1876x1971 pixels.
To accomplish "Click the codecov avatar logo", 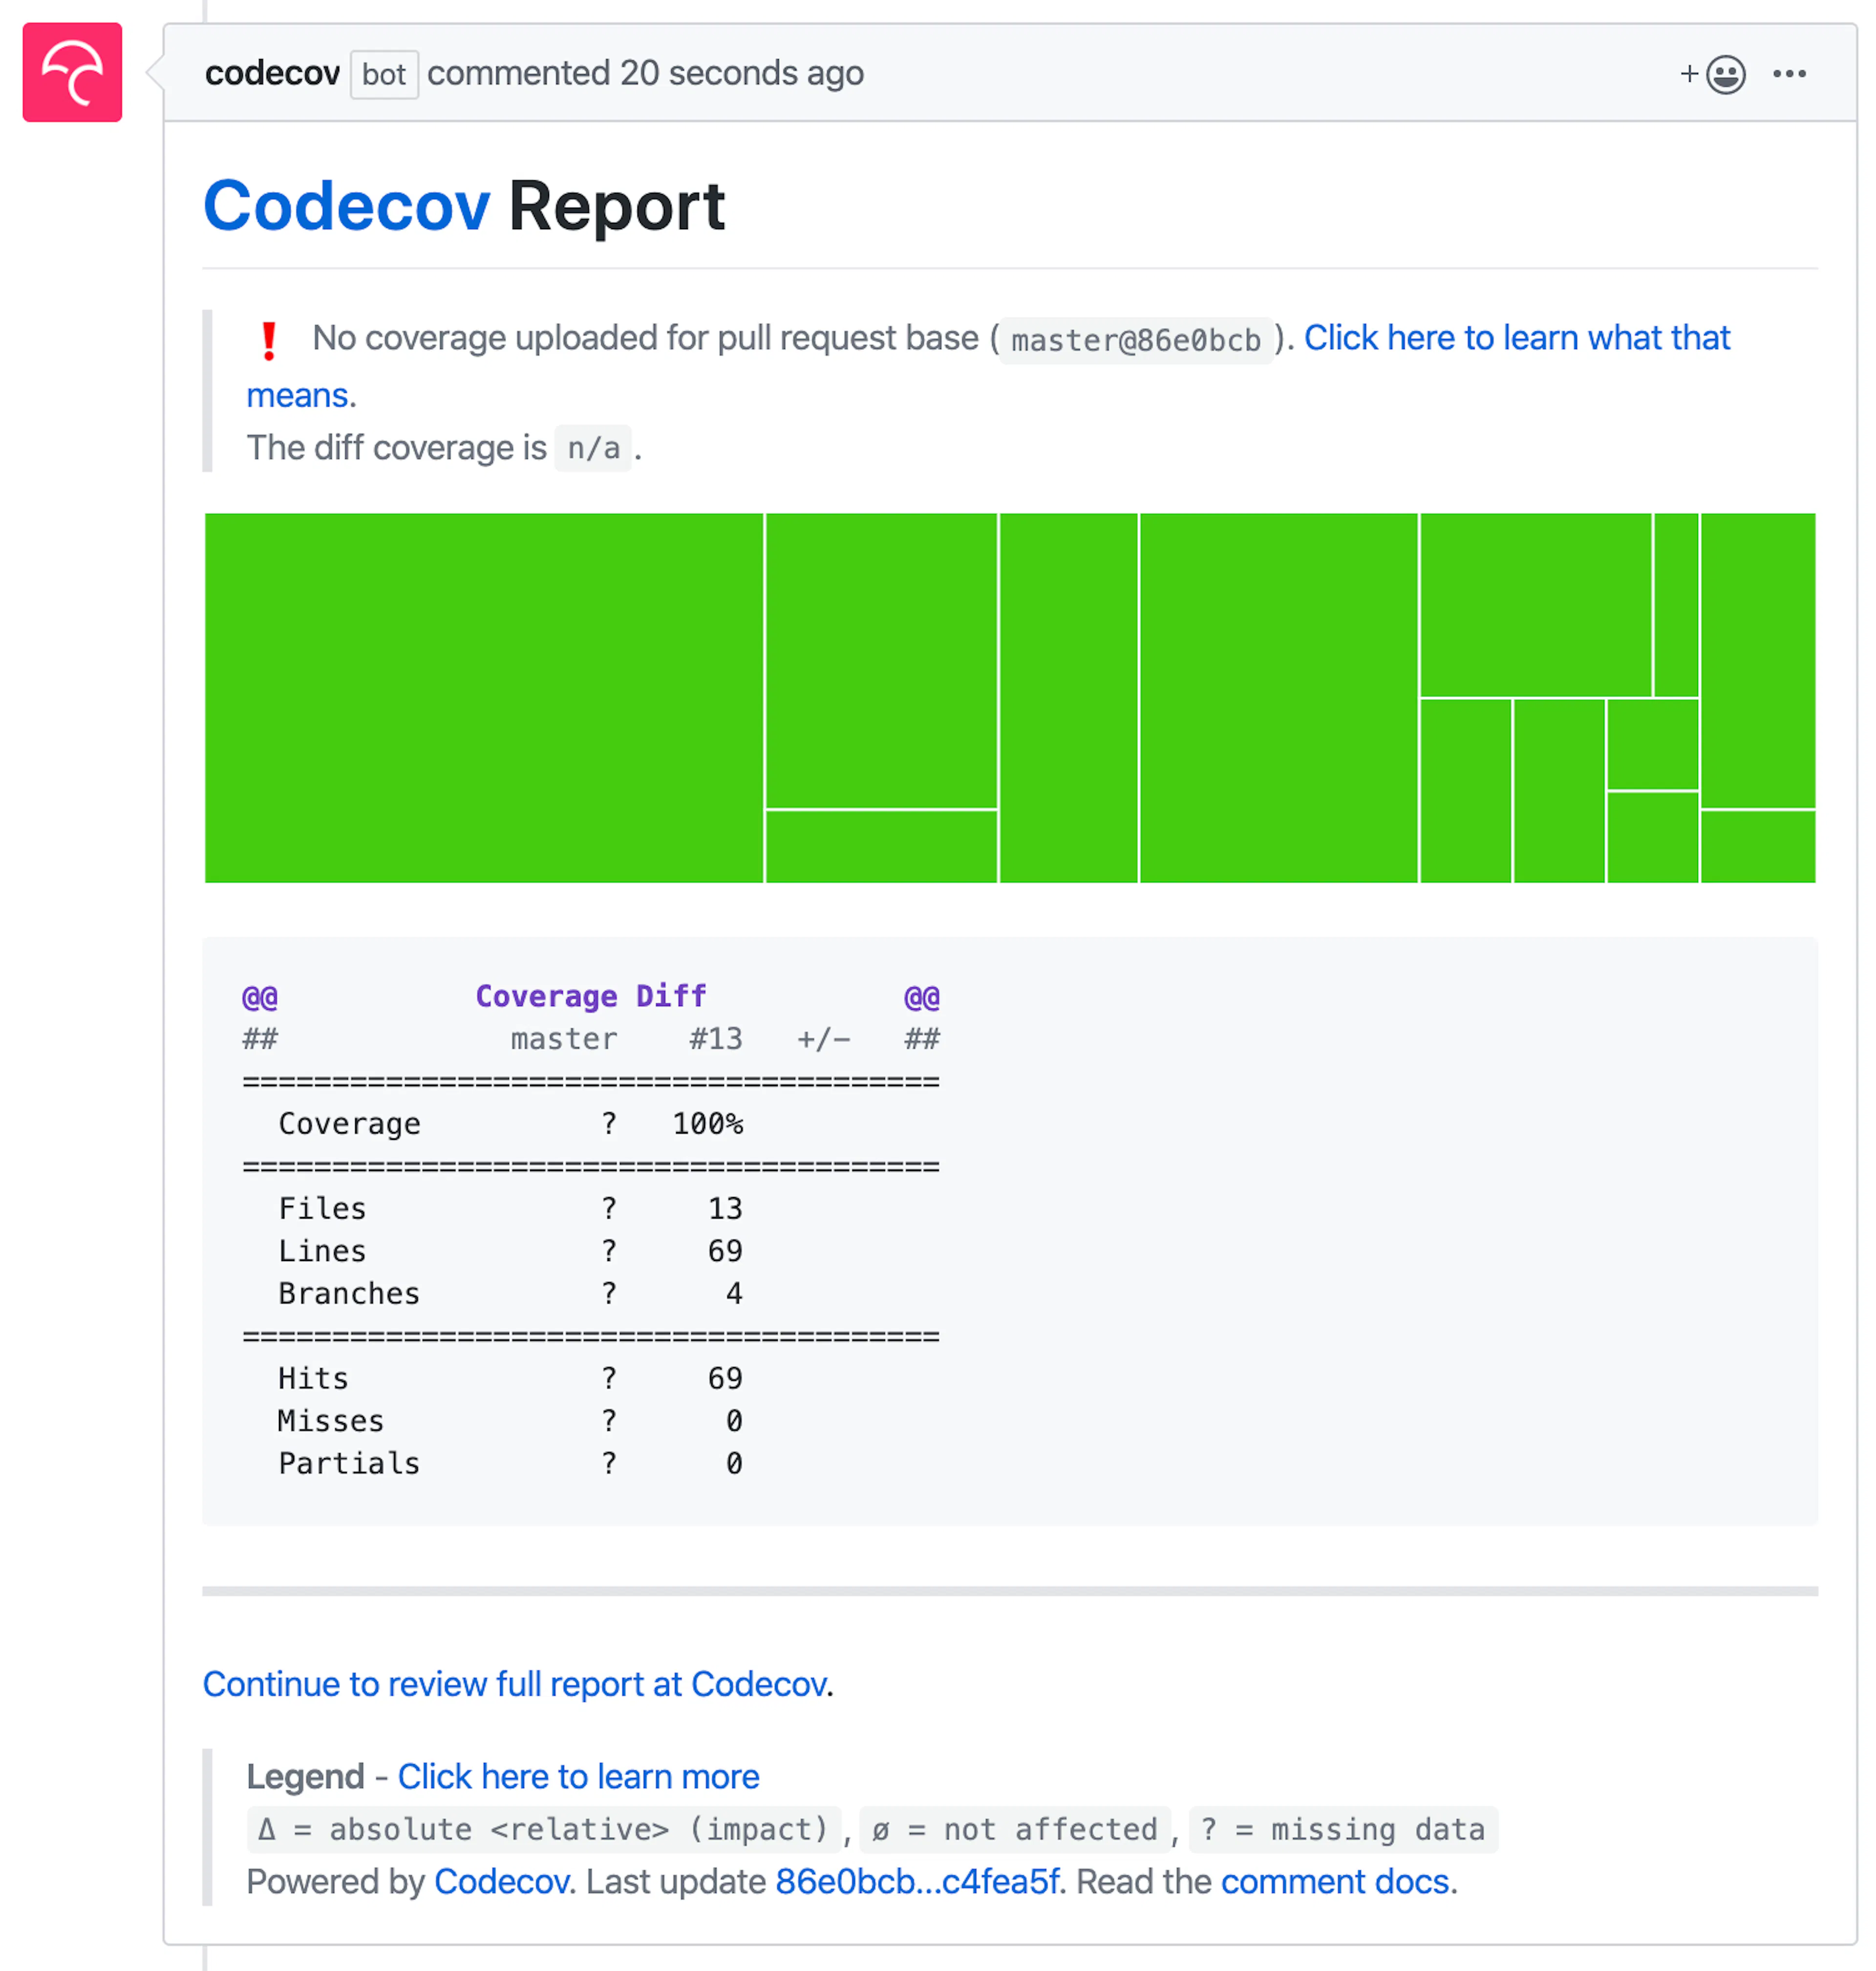I will click(x=72, y=72).
